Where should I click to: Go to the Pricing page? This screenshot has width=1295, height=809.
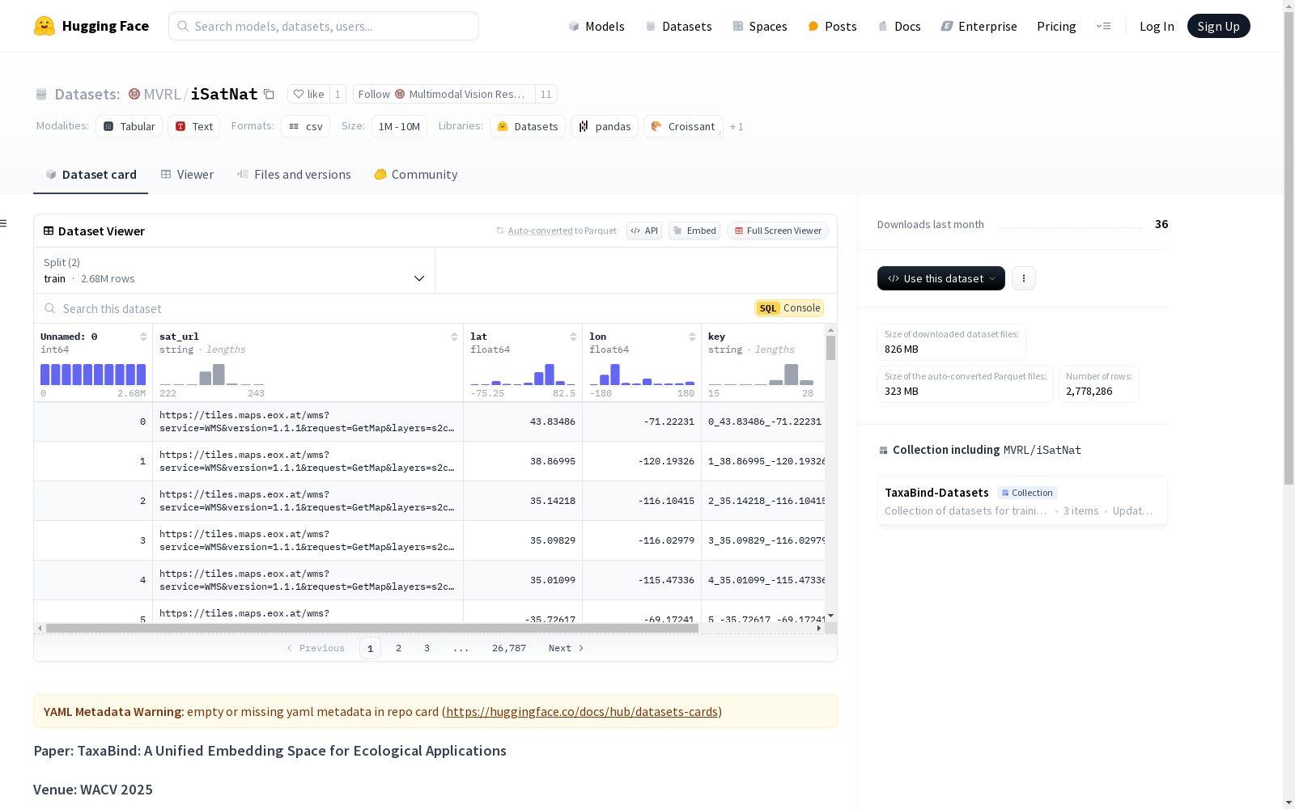(x=1056, y=26)
